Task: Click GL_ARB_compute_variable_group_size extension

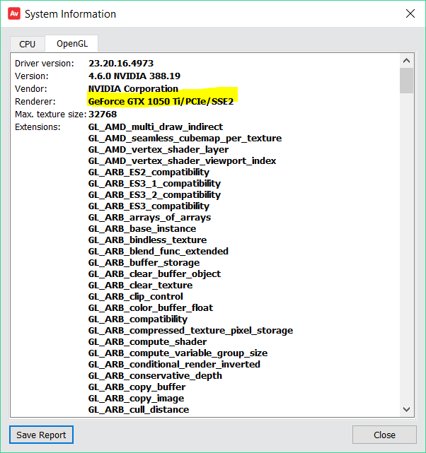Action: click(178, 353)
